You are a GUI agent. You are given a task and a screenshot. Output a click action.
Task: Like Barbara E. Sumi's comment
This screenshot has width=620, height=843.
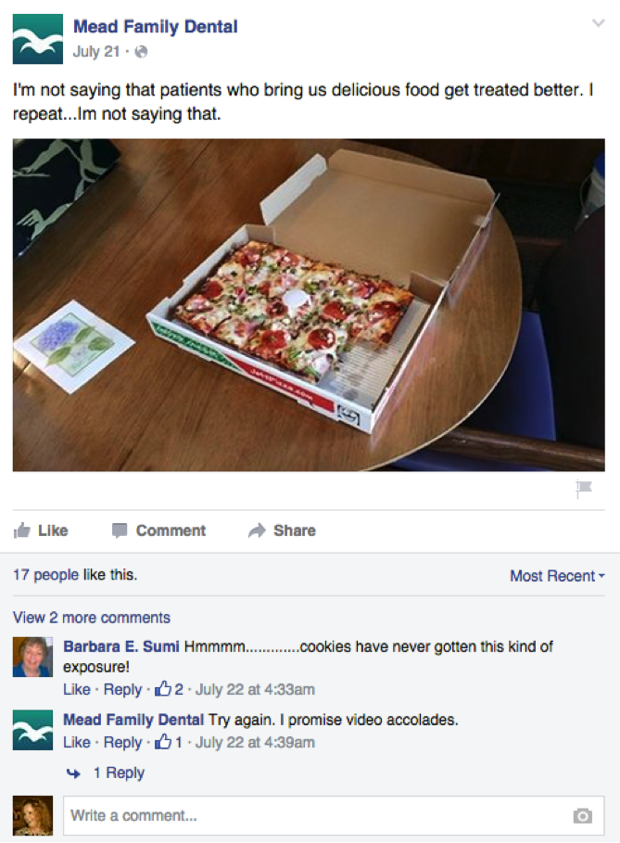click(x=77, y=689)
